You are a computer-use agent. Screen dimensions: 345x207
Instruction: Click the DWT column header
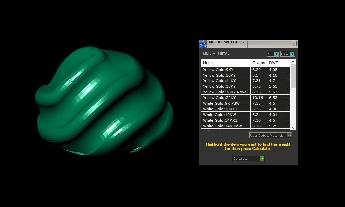(277, 63)
